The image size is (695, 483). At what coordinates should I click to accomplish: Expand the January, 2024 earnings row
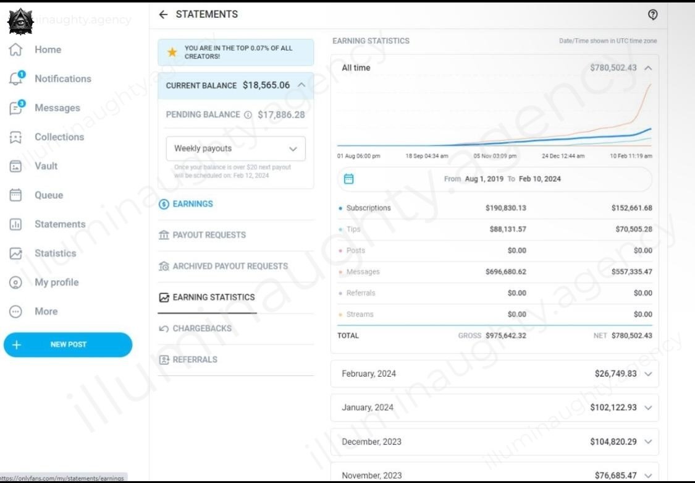tap(495, 408)
